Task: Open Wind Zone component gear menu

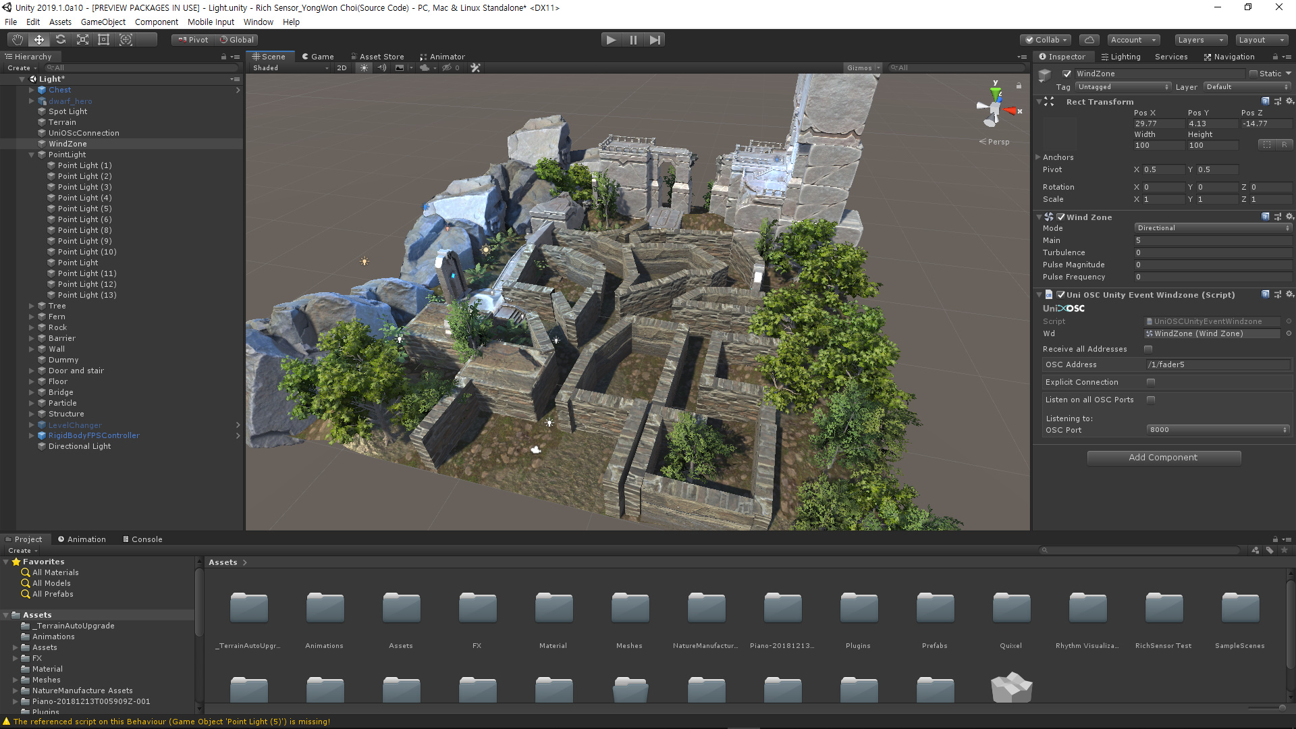Action: [1289, 217]
